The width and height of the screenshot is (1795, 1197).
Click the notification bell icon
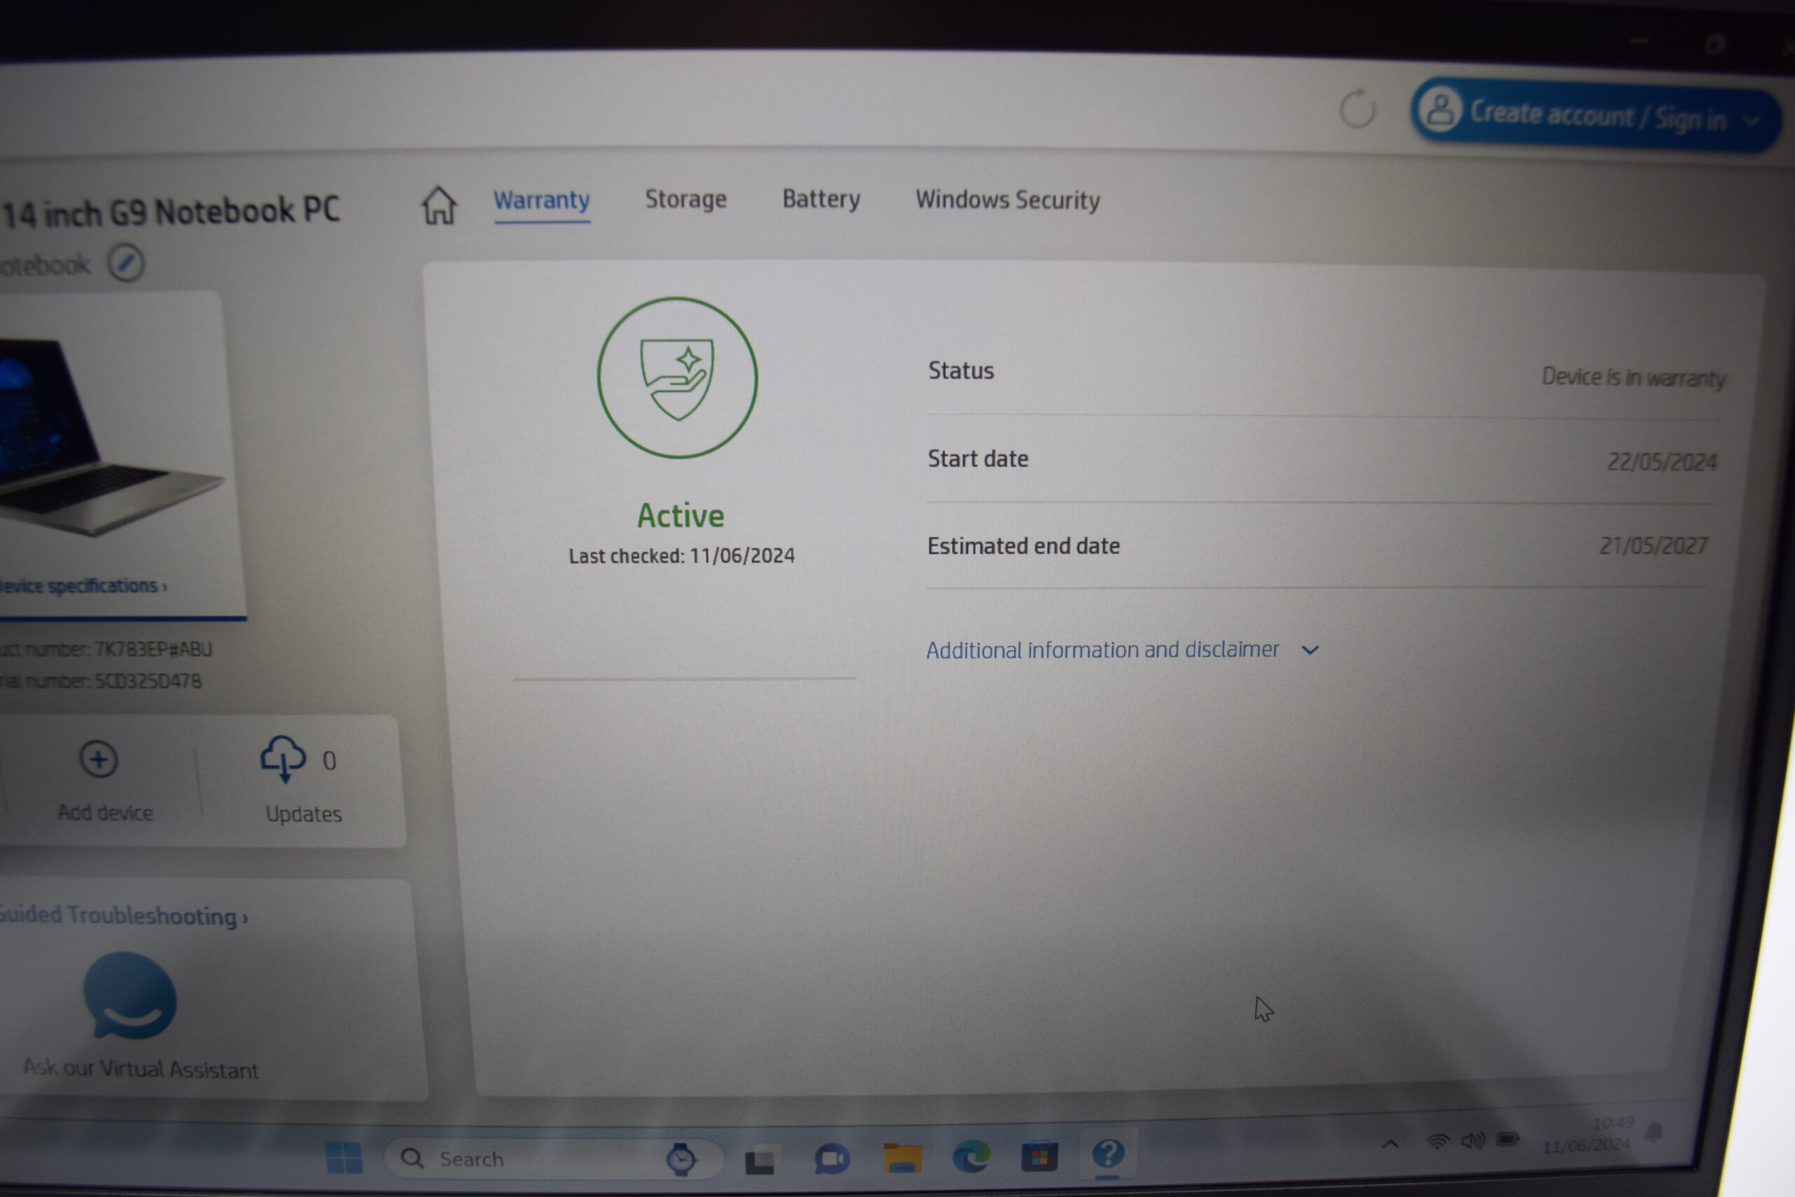(x=1655, y=1131)
